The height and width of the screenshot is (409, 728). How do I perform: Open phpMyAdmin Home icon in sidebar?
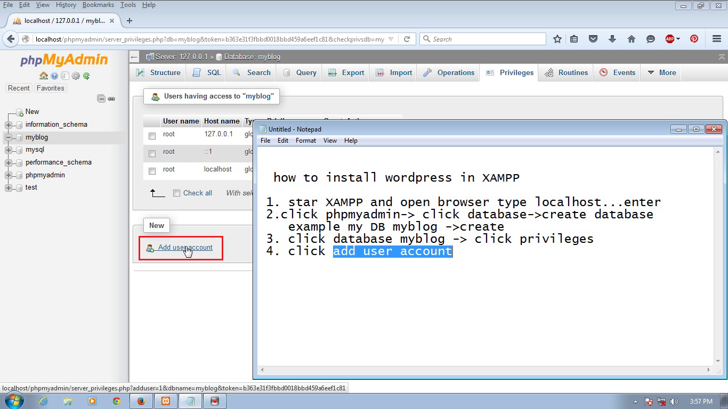[44, 76]
